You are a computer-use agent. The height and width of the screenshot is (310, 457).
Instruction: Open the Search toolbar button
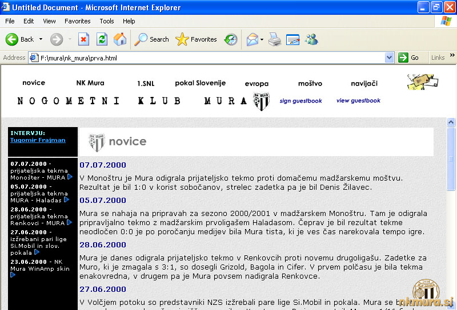pyautogui.click(x=151, y=39)
